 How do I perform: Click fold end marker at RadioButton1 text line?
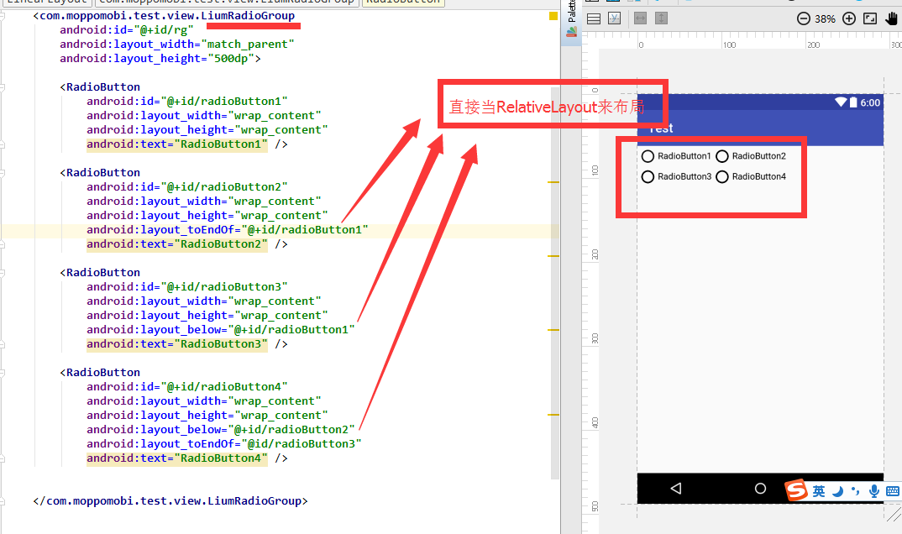tap(3, 144)
